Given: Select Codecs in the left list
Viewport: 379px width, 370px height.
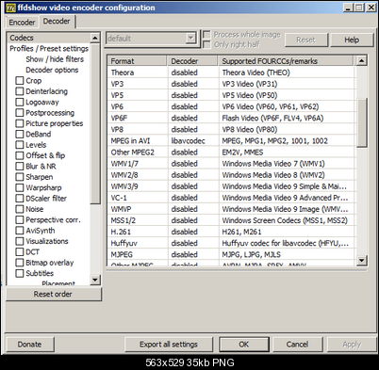Looking at the screenshot, I should (x=49, y=38).
